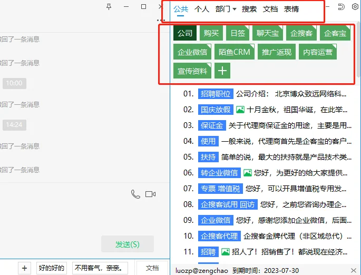Click the side panel vertical scrollbar

click(x=358, y=50)
